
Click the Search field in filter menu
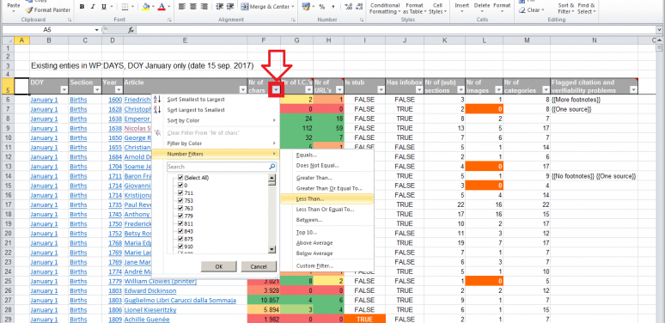click(x=217, y=167)
